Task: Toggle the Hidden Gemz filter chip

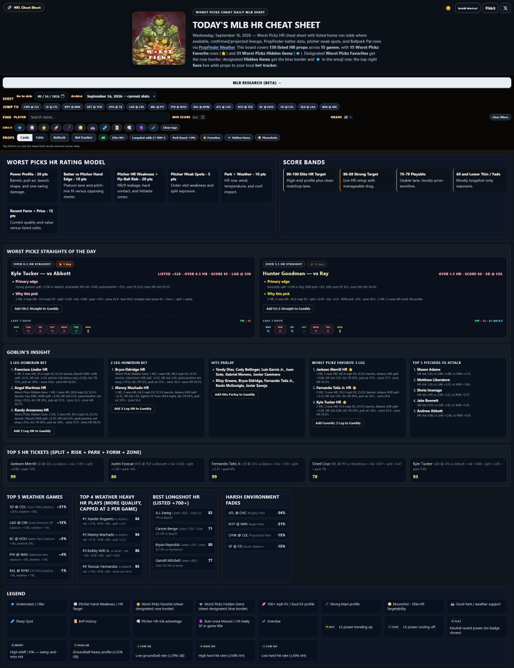Action: 238,138
